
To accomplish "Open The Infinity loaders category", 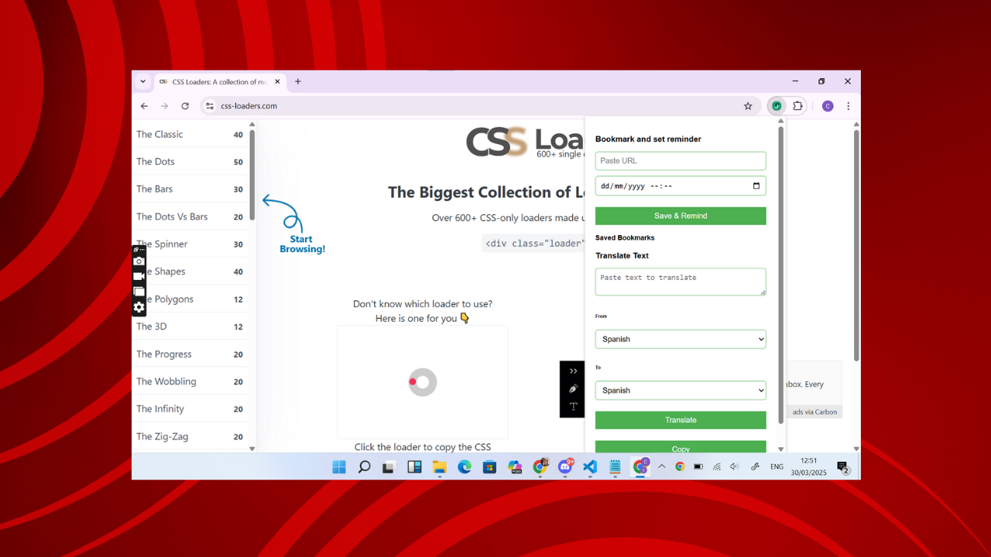I will tap(190, 408).
